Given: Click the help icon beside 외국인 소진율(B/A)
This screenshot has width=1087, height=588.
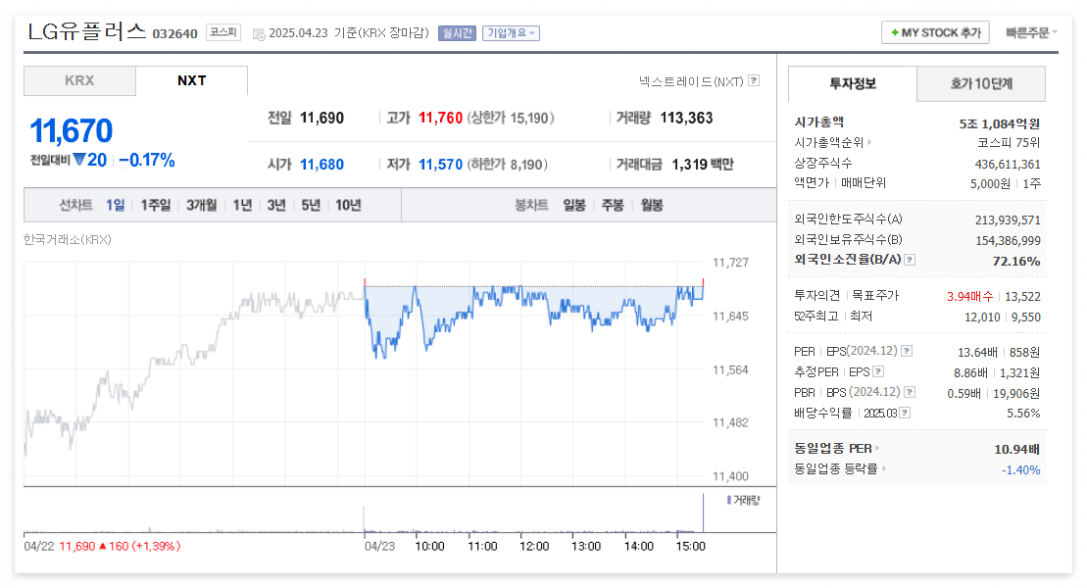Looking at the screenshot, I should pos(909,260).
